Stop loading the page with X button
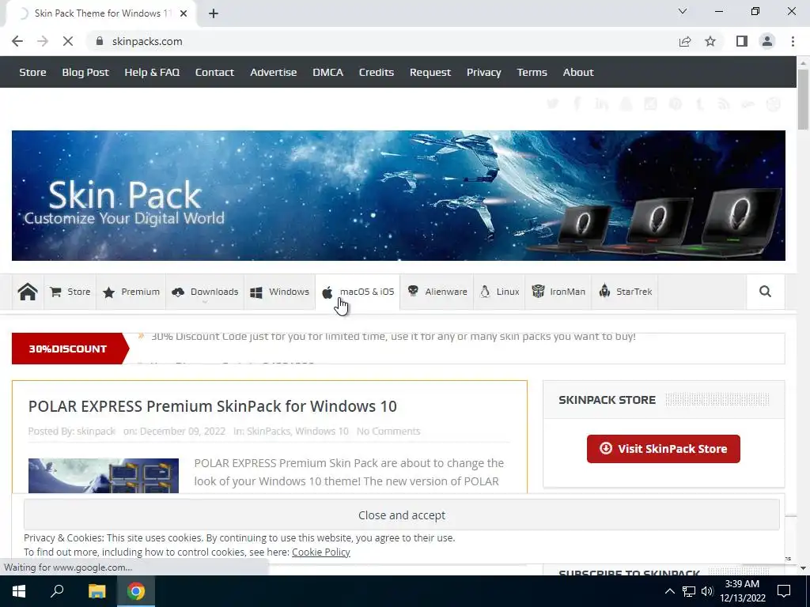This screenshot has width=810, height=607. point(68,41)
